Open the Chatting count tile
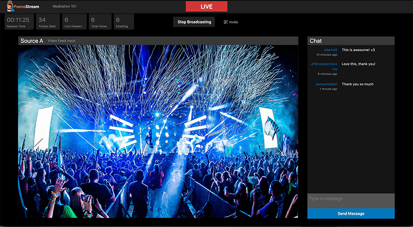 123,22
